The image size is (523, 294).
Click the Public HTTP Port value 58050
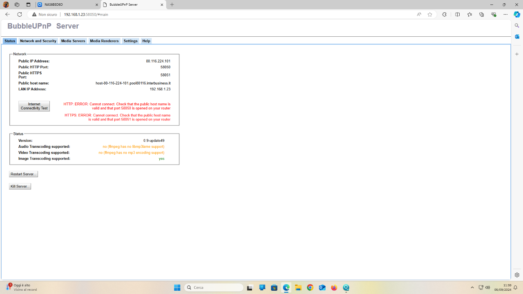pos(165,67)
